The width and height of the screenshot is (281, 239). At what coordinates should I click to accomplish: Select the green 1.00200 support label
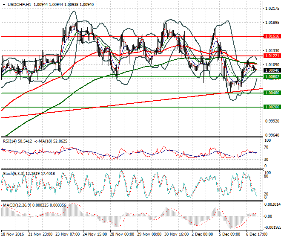(x=272, y=107)
